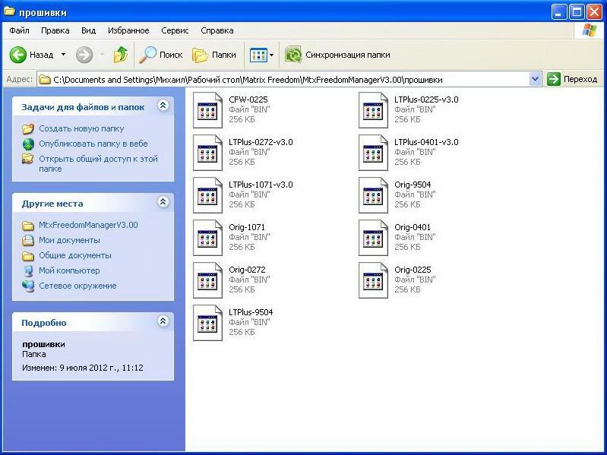Click the folder synchronization icon
This screenshot has height=455, width=607.
pyautogui.click(x=293, y=55)
